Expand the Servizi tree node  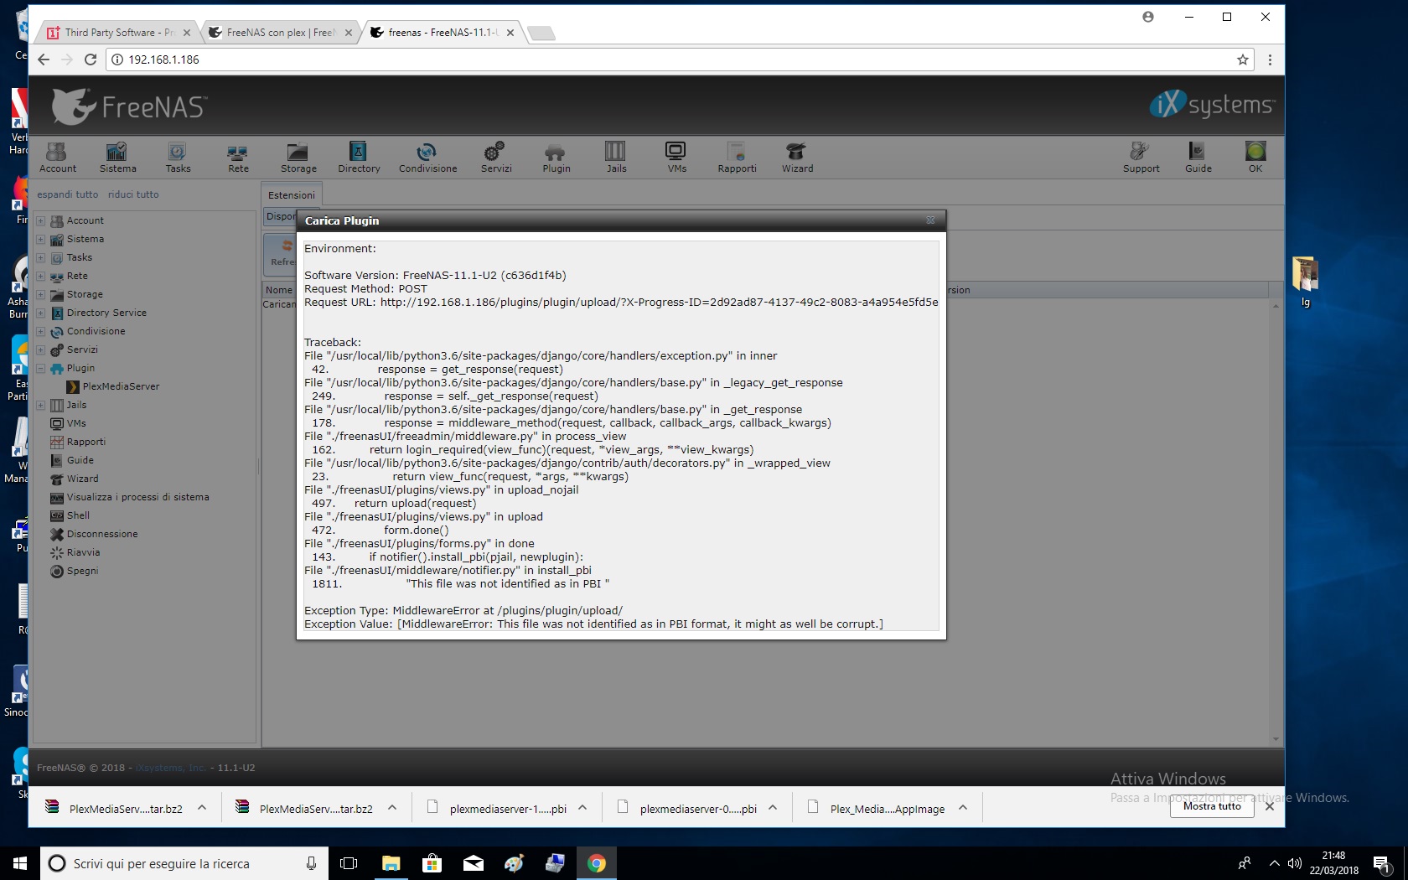pos(40,349)
